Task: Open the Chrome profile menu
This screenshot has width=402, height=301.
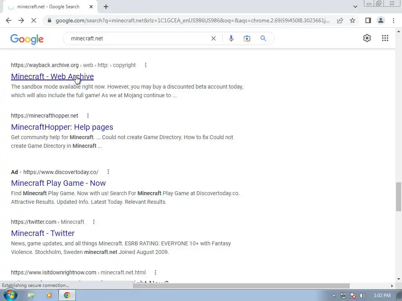Action: tap(381, 20)
